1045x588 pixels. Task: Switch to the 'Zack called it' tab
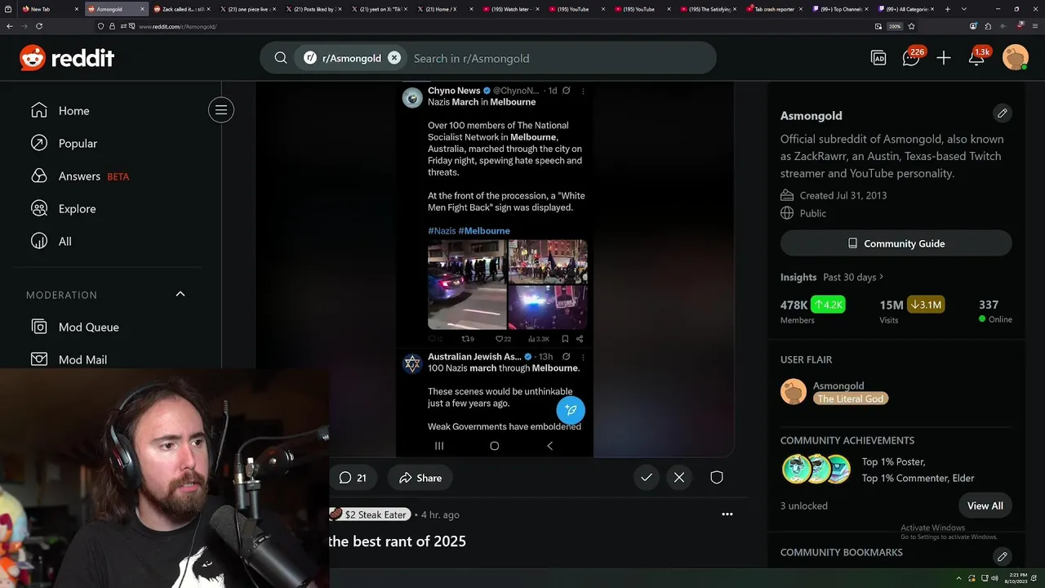coord(183,9)
